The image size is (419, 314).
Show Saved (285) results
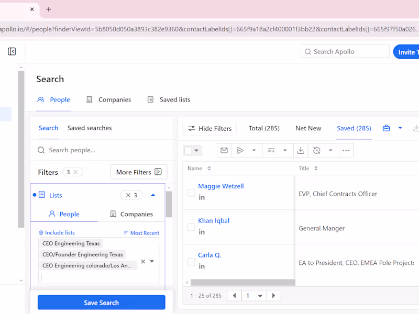(x=354, y=128)
